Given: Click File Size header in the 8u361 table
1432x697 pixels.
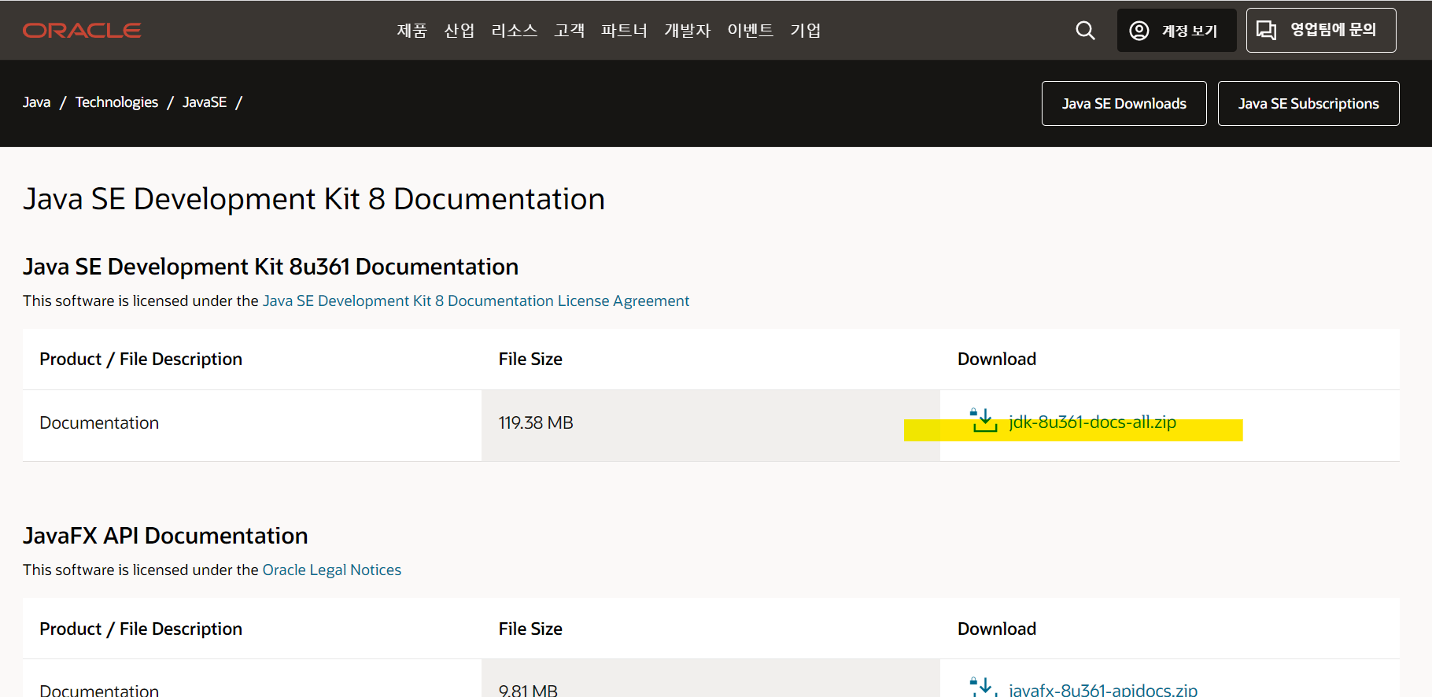Looking at the screenshot, I should point(530,359).
